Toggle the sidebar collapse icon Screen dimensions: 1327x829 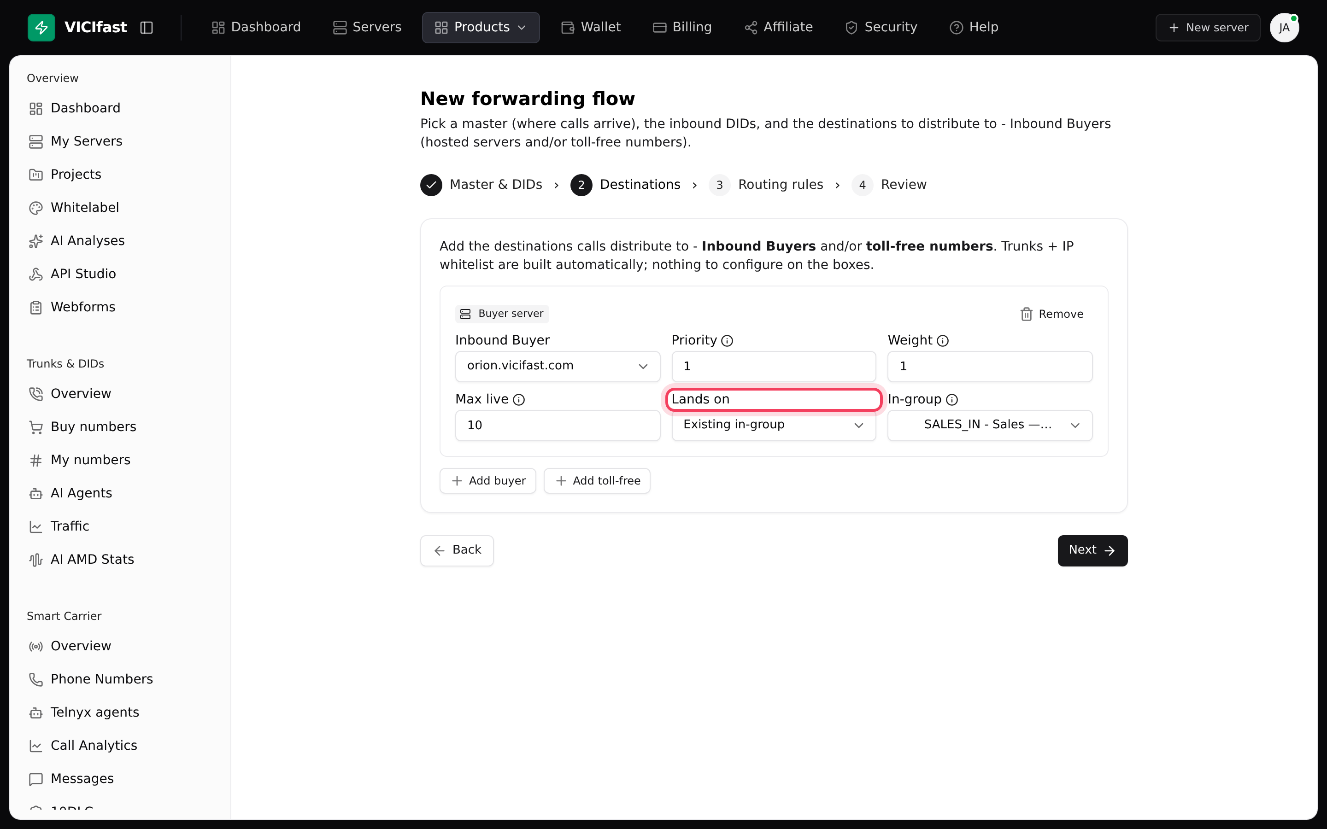(147, 28)
